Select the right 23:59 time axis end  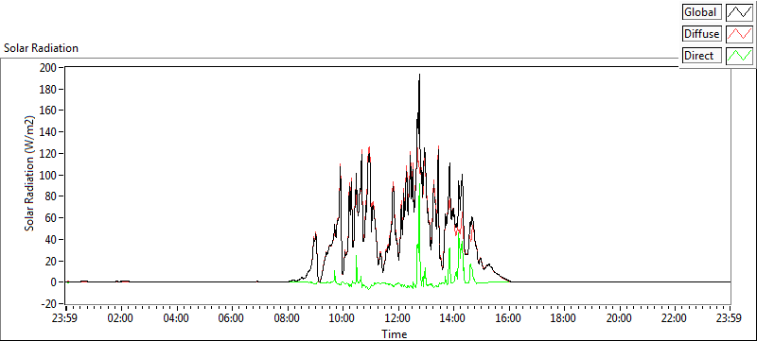(x=730, y=318)
